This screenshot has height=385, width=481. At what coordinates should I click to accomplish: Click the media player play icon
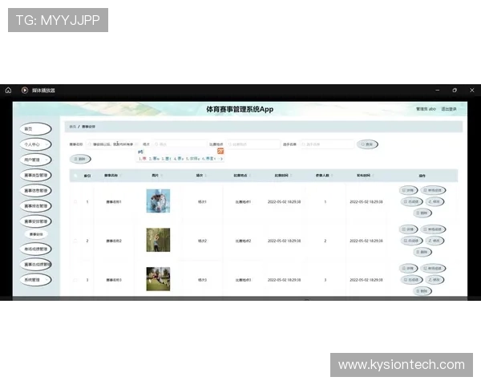(25, 90)
